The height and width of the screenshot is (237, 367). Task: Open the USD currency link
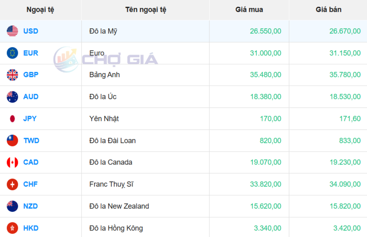[x=31, y=31]
